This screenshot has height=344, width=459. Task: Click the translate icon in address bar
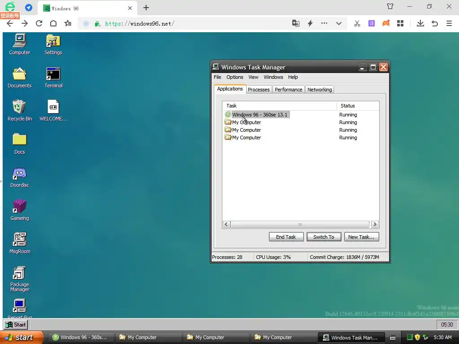[296, 23]
